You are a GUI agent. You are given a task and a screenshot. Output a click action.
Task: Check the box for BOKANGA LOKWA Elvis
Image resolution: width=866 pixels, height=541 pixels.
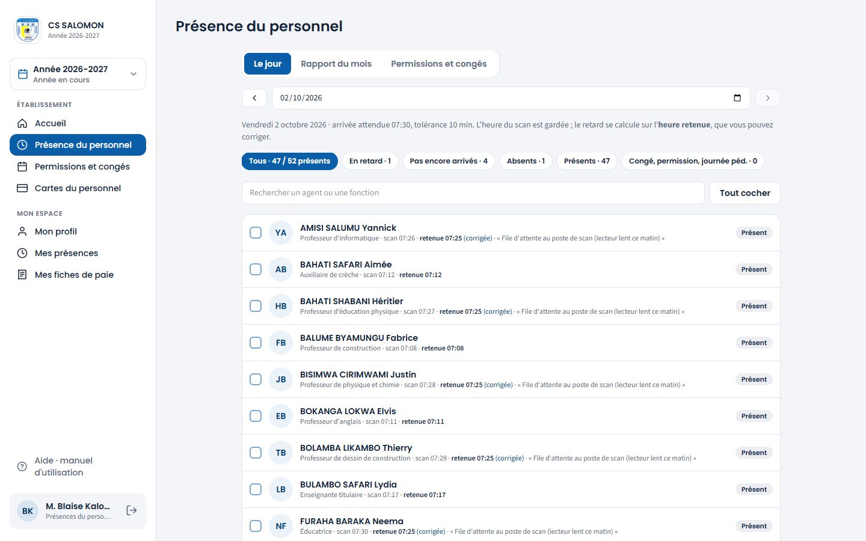[256, 416]
